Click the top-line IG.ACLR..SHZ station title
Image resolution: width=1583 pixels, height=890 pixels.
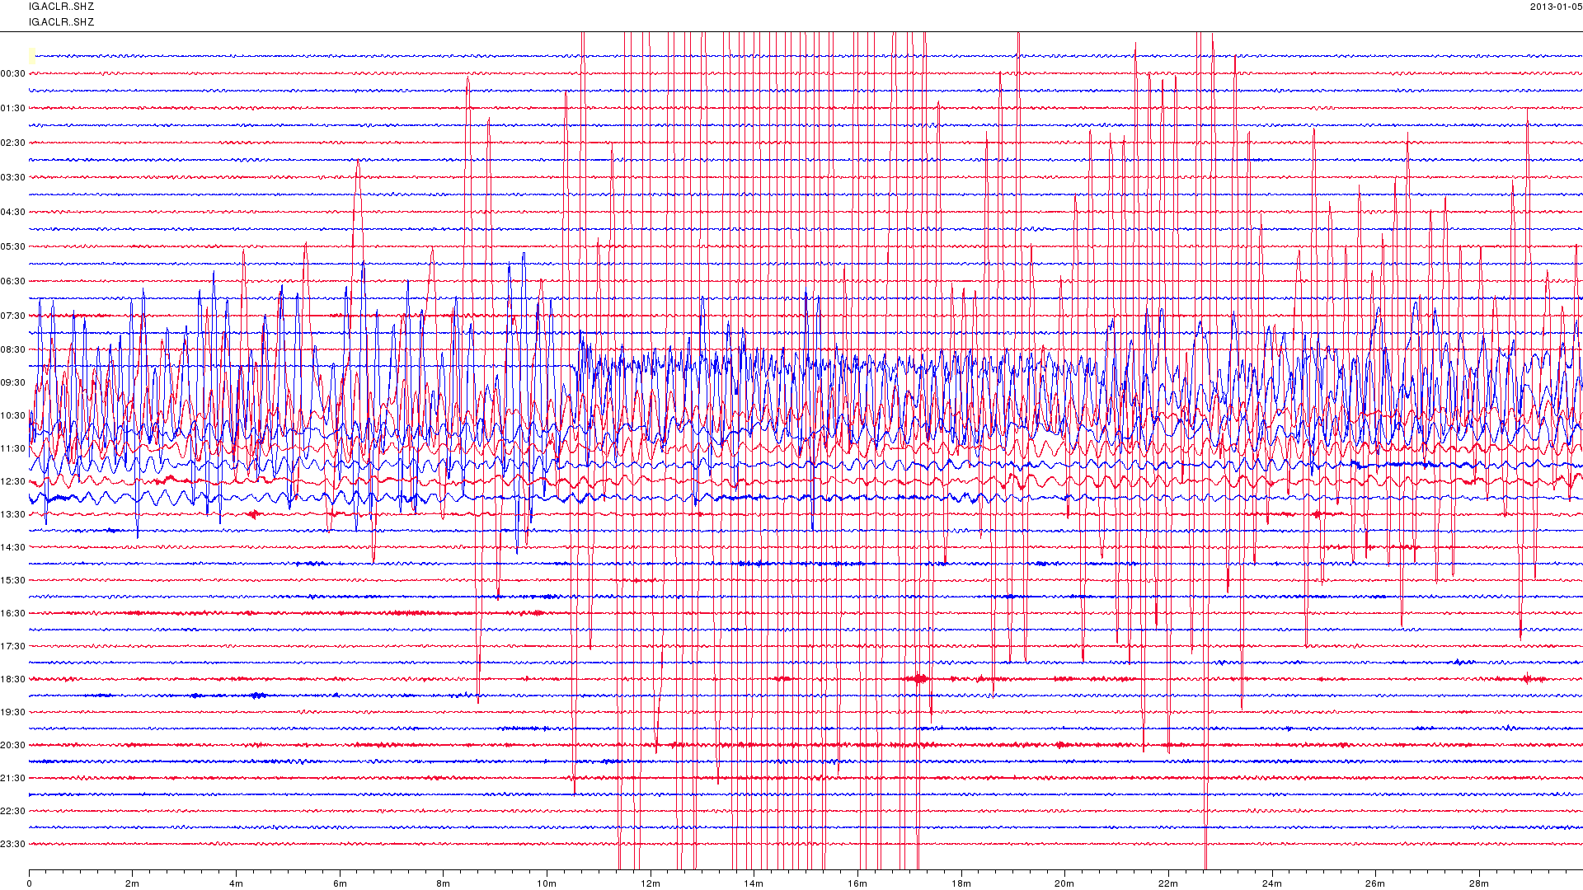[x=62, y=7]
